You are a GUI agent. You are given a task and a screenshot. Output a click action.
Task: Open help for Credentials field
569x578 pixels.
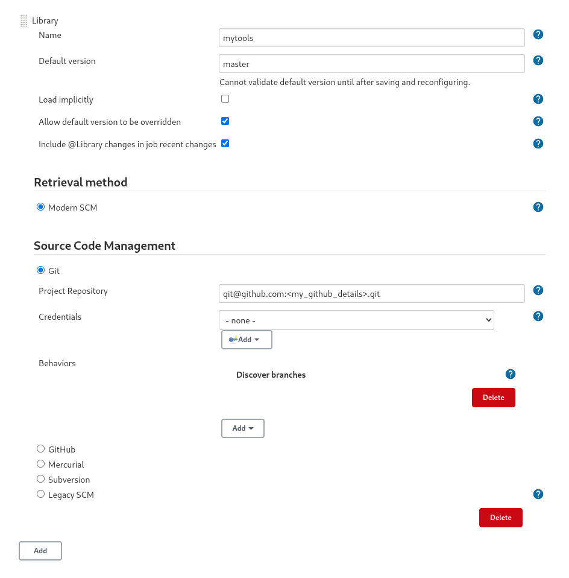click(538, 316)
